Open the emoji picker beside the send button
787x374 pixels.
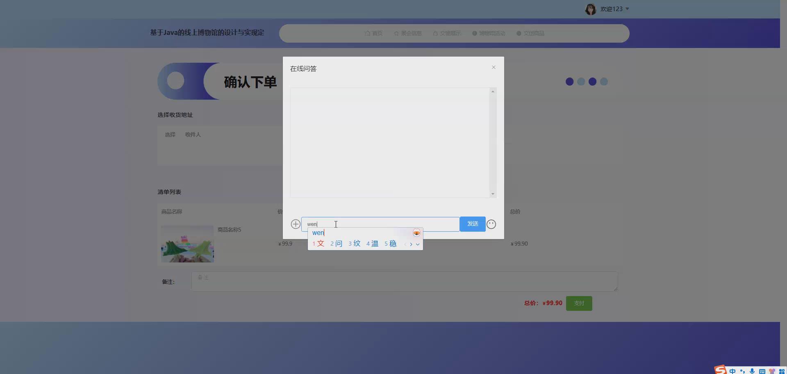click(491, 224)
